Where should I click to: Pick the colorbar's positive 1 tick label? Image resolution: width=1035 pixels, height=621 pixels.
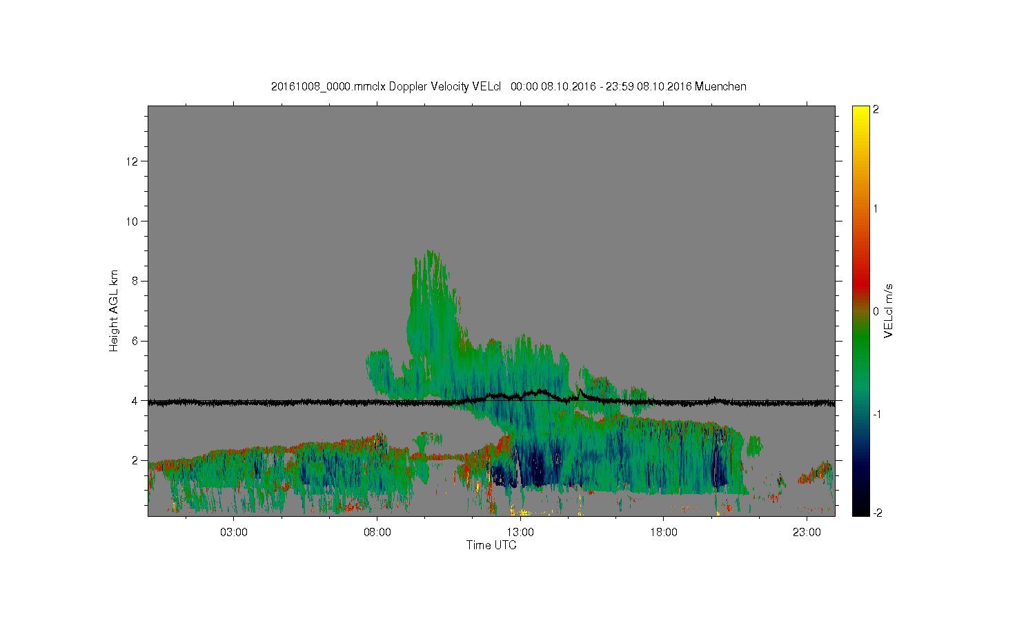point(876,208)
